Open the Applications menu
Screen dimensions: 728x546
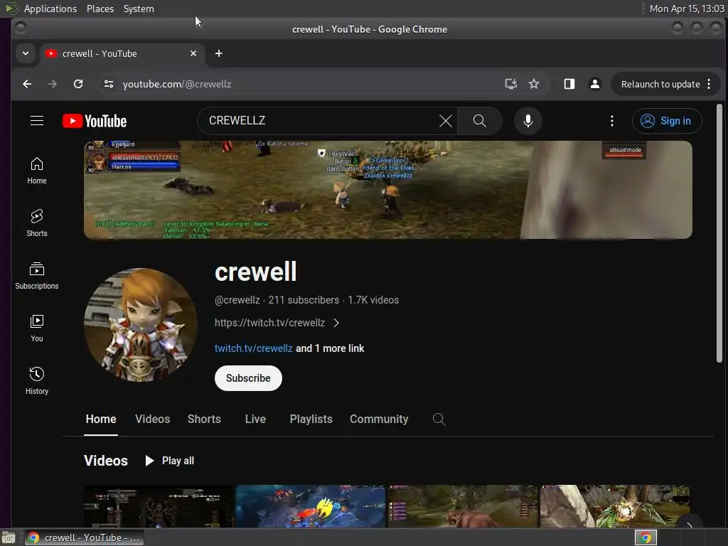pos(50,9)
